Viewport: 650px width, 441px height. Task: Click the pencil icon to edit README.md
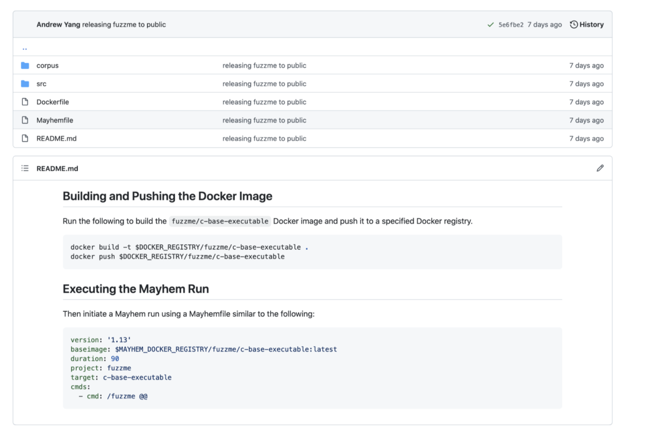600,168
